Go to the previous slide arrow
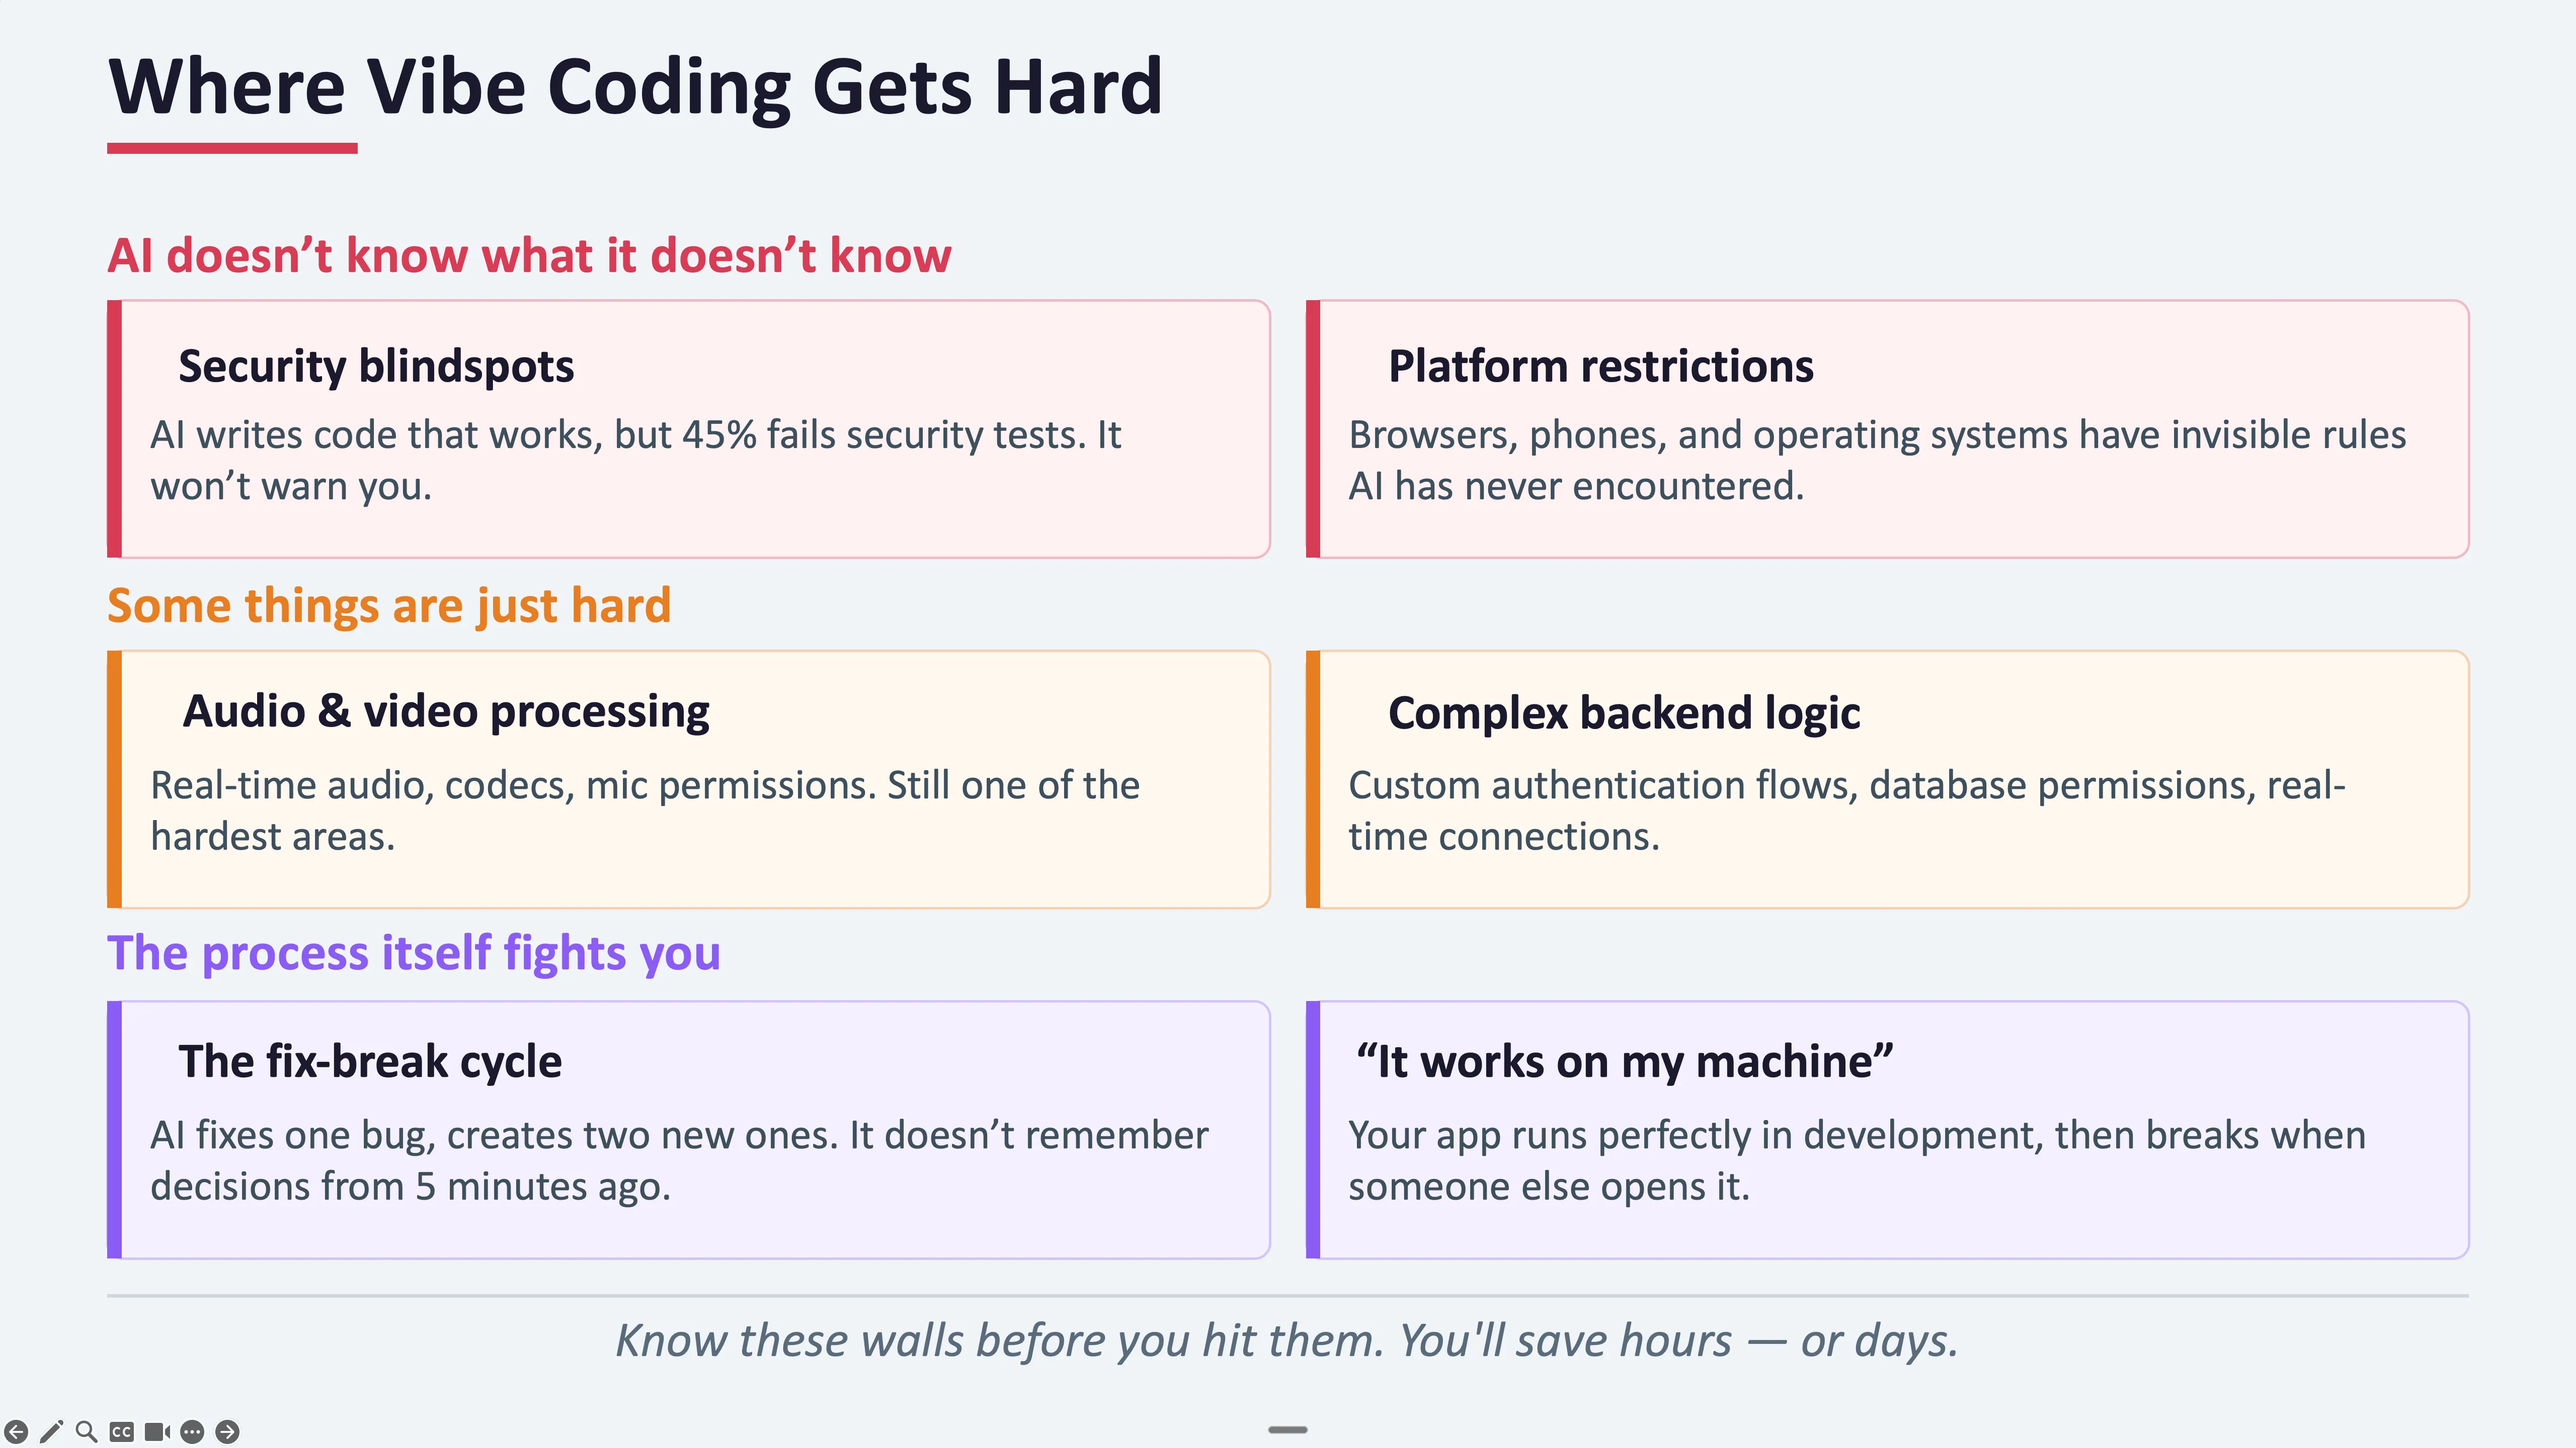The image size is (2576, 1448). 16,1431
